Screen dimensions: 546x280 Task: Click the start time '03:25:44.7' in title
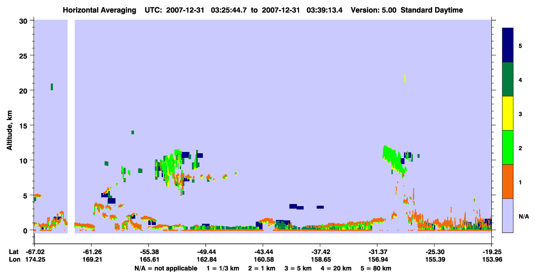(230, 10)
